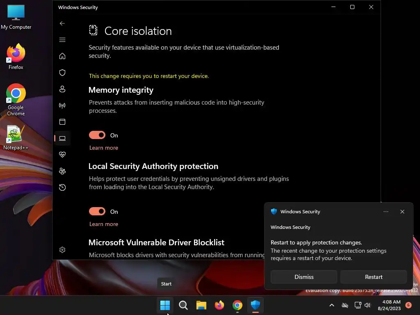Click the Memory integrity heading
Viewport: 420px width, 315px height.
tap(121, 90)
